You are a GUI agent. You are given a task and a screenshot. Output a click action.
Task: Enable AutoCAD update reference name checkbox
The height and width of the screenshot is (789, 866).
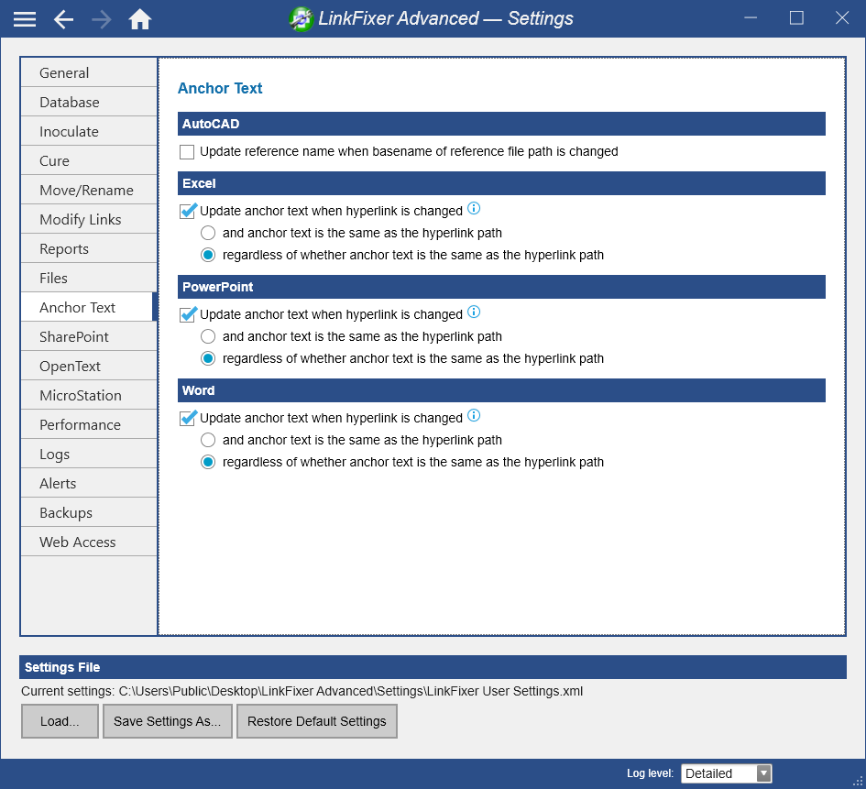(187, 152)
